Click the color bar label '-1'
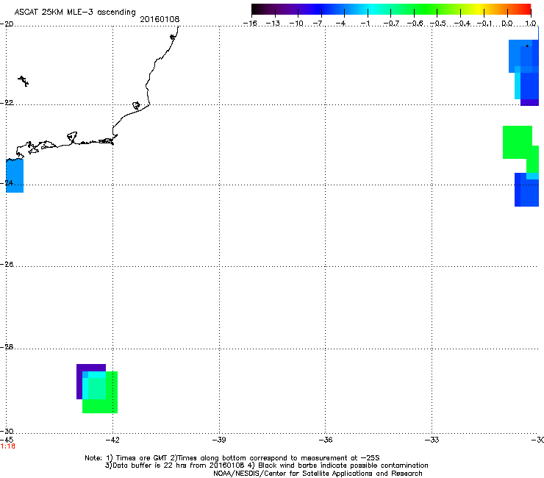 pos(365,24)
